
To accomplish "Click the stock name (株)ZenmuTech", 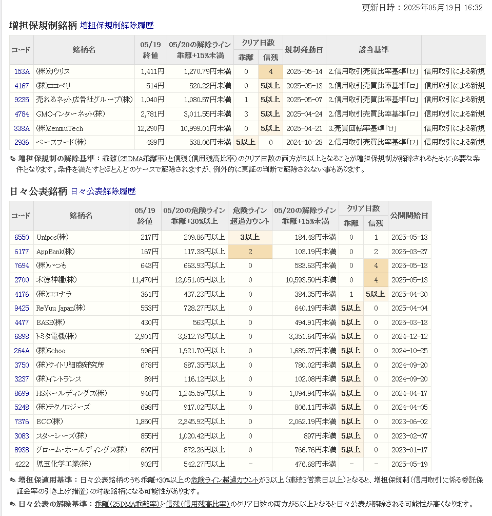I will 60,128.
